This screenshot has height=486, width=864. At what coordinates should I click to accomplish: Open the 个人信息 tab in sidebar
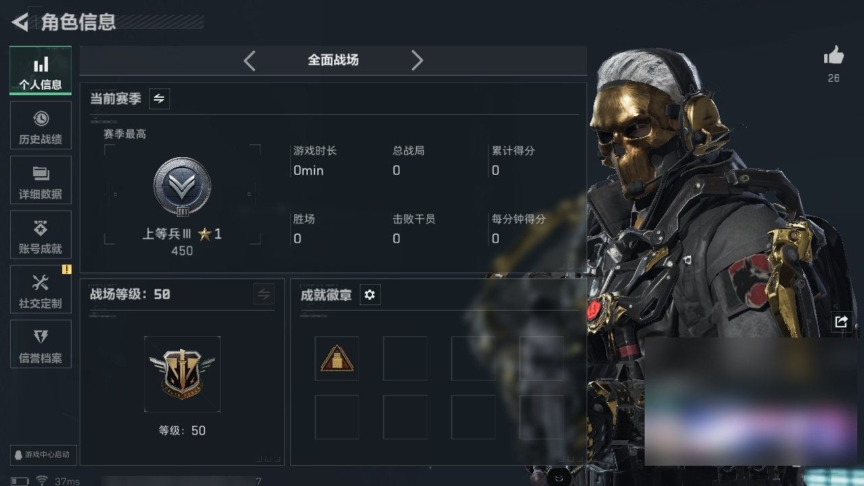point(40,71)
